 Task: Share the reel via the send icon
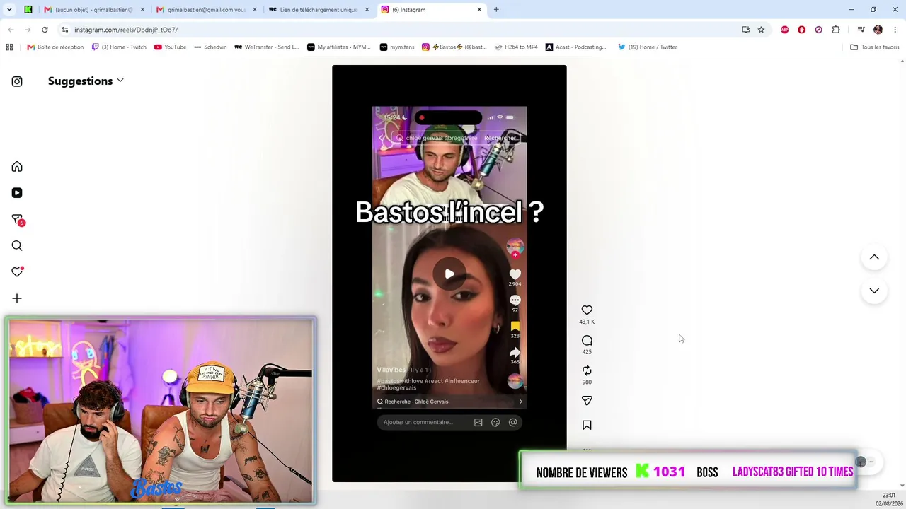[x=587, y=401]
